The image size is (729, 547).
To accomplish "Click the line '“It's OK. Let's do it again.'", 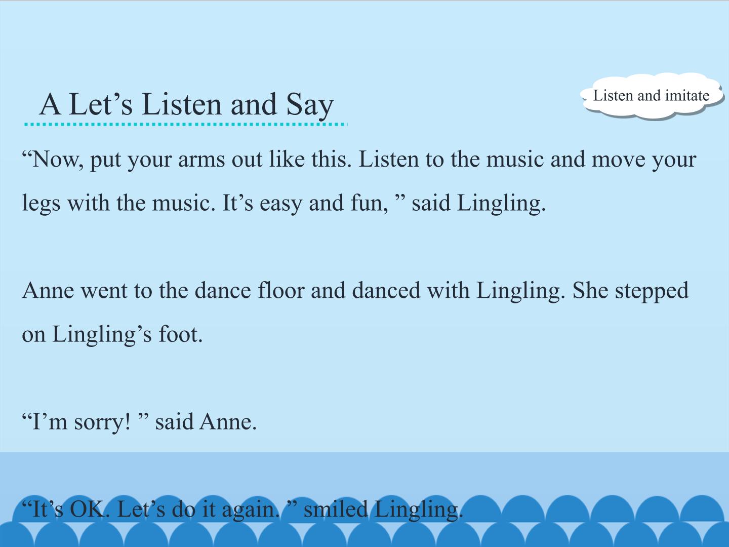I will [x=242, y=509].
